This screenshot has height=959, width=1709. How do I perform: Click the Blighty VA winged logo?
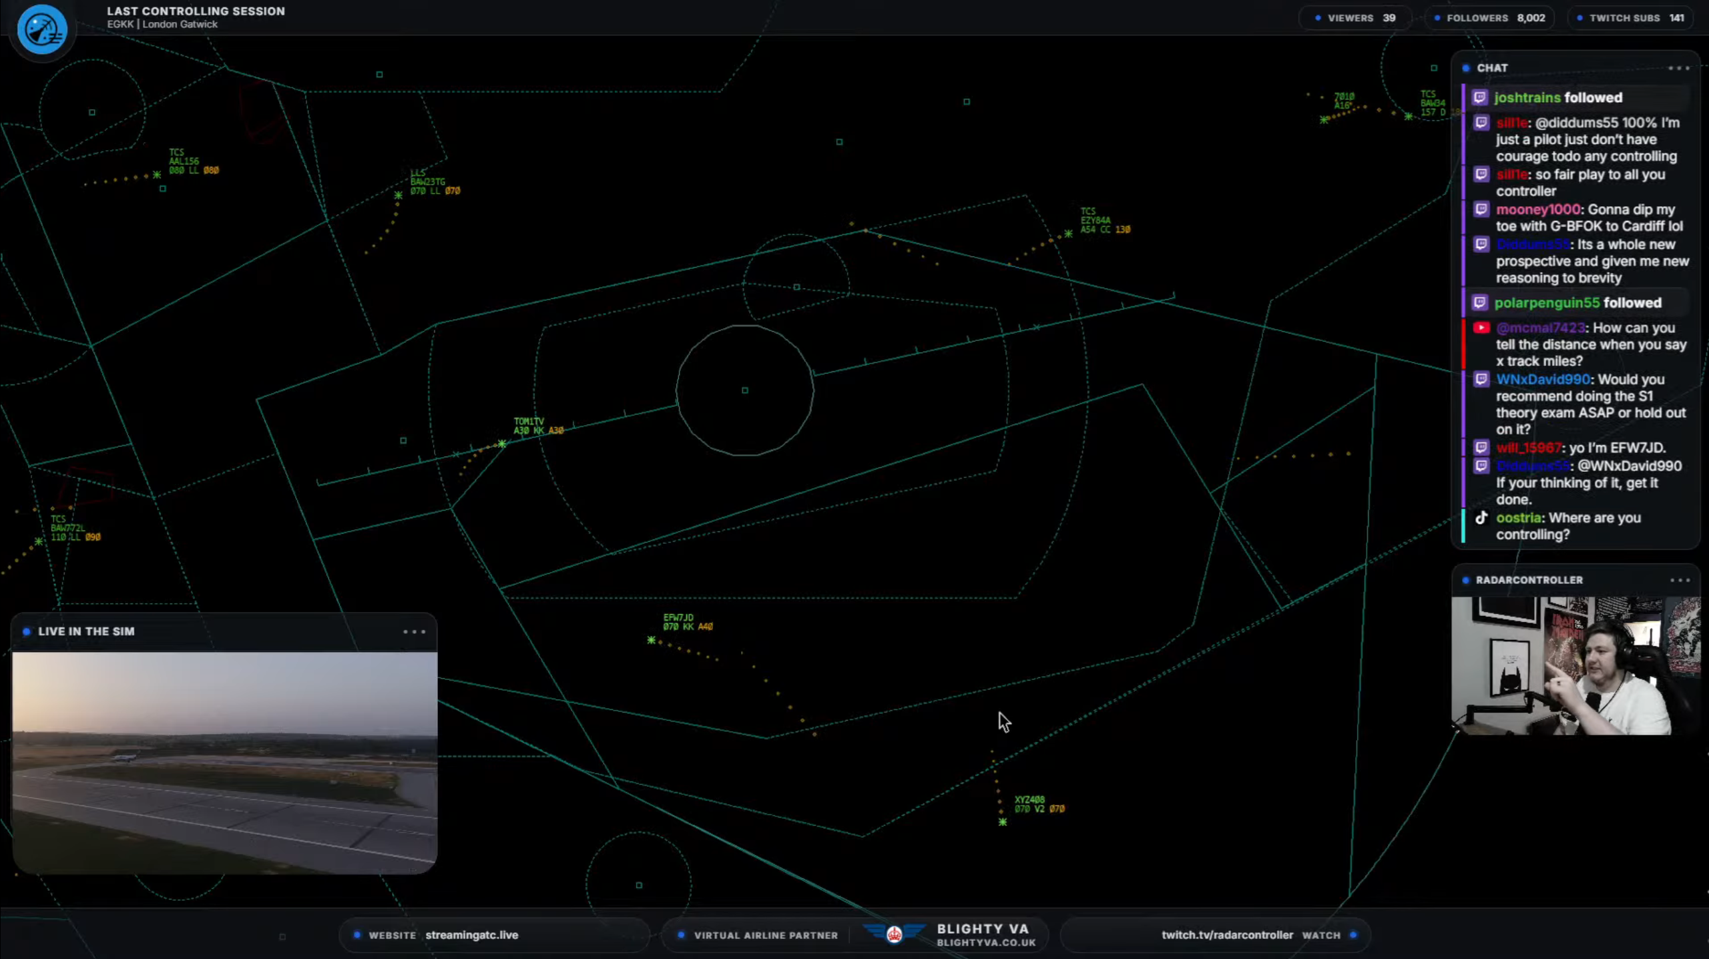(894, 934)
